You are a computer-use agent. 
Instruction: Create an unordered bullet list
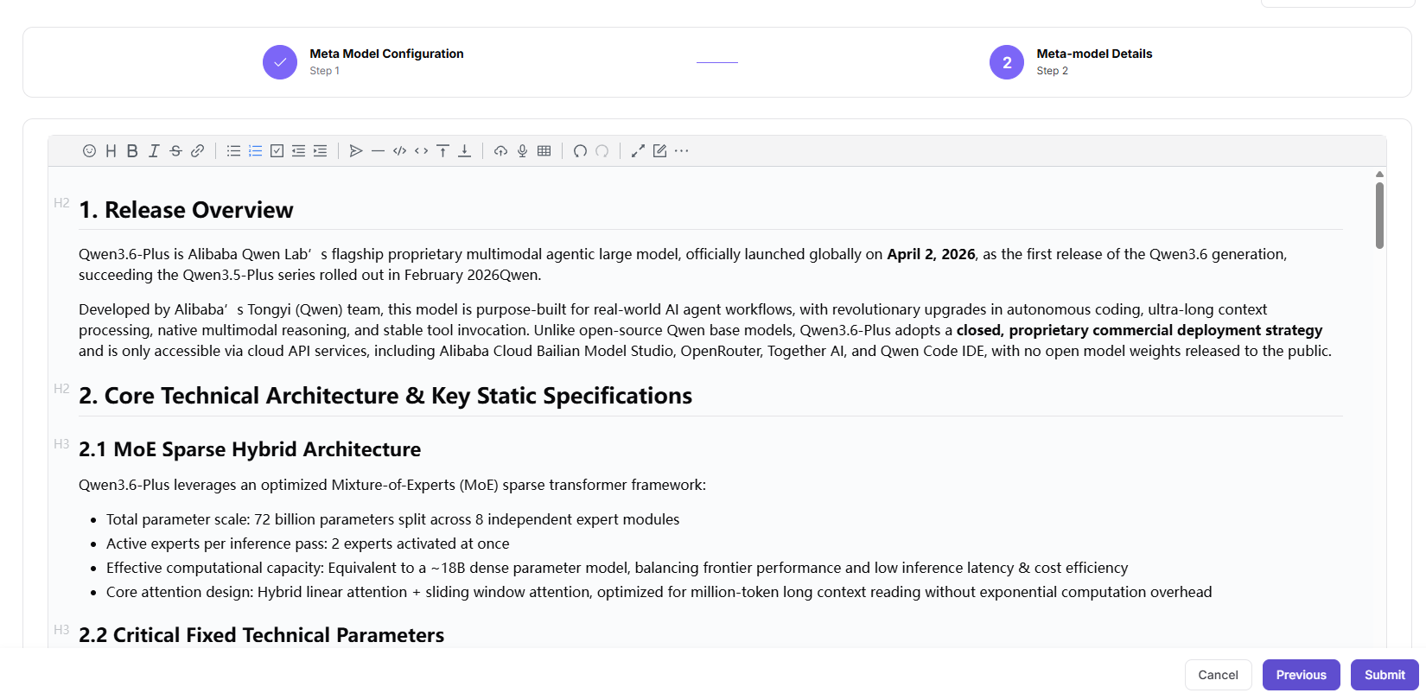[233, 151]
